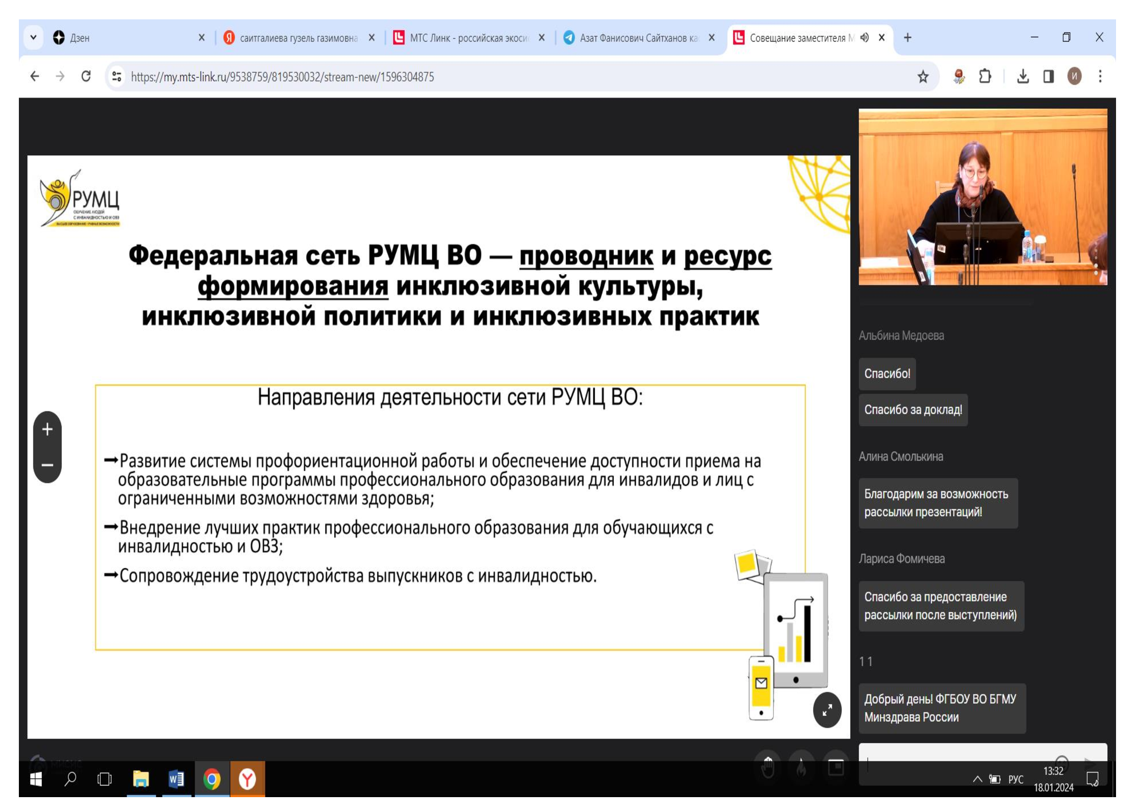Switch to МТС Линк tab

[464, 38]
